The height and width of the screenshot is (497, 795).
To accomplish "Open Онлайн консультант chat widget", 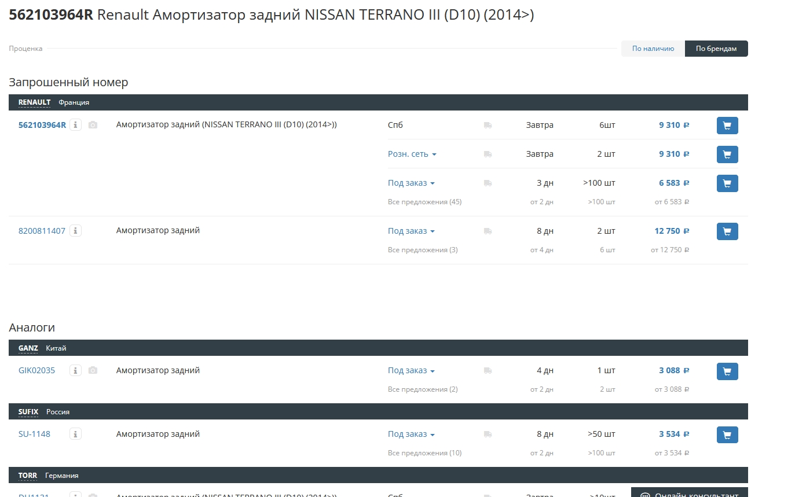I will click(x=690, y=492).
